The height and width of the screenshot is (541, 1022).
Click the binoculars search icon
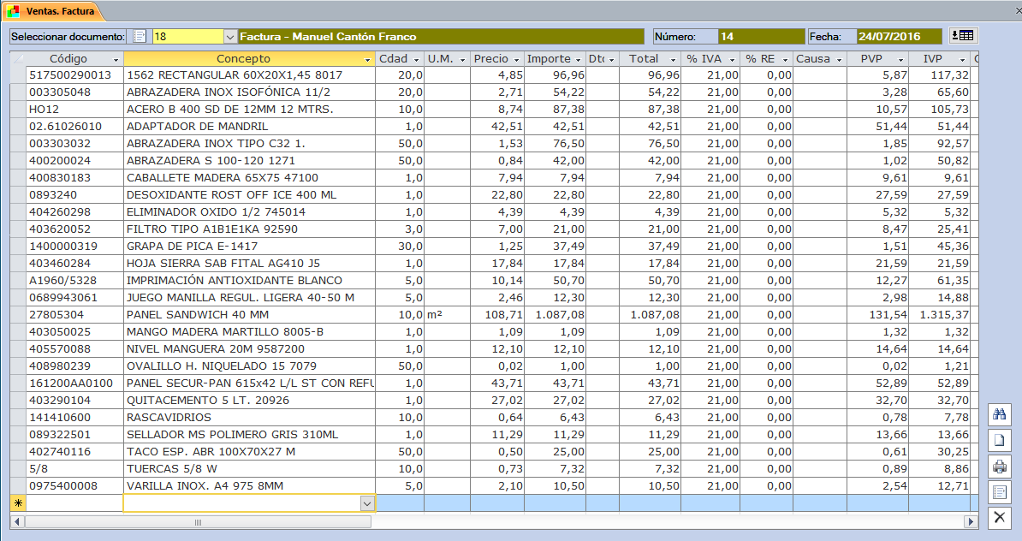[x=998, y=414]
